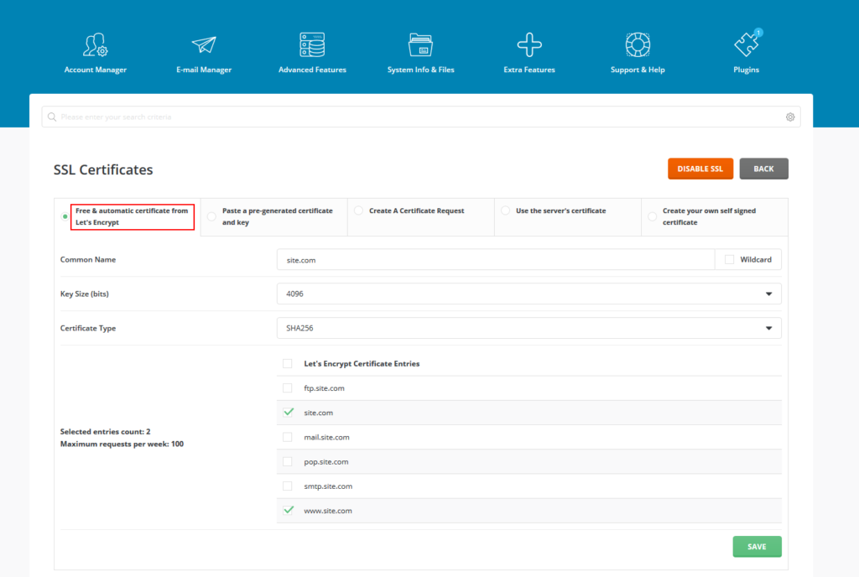
Task: Enable the Wildcard checkbox
Action: click(x=727, y=259)
